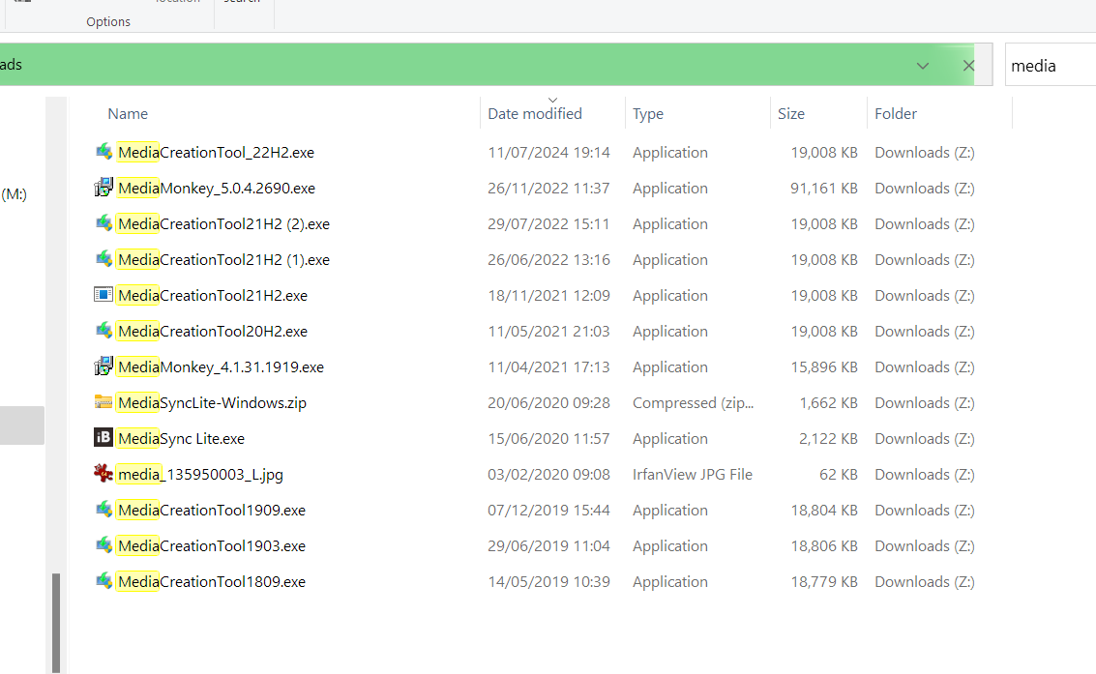Click the date 15/06/2020 11:57
The image size is (1096, 674).
[x=548, y=439]
